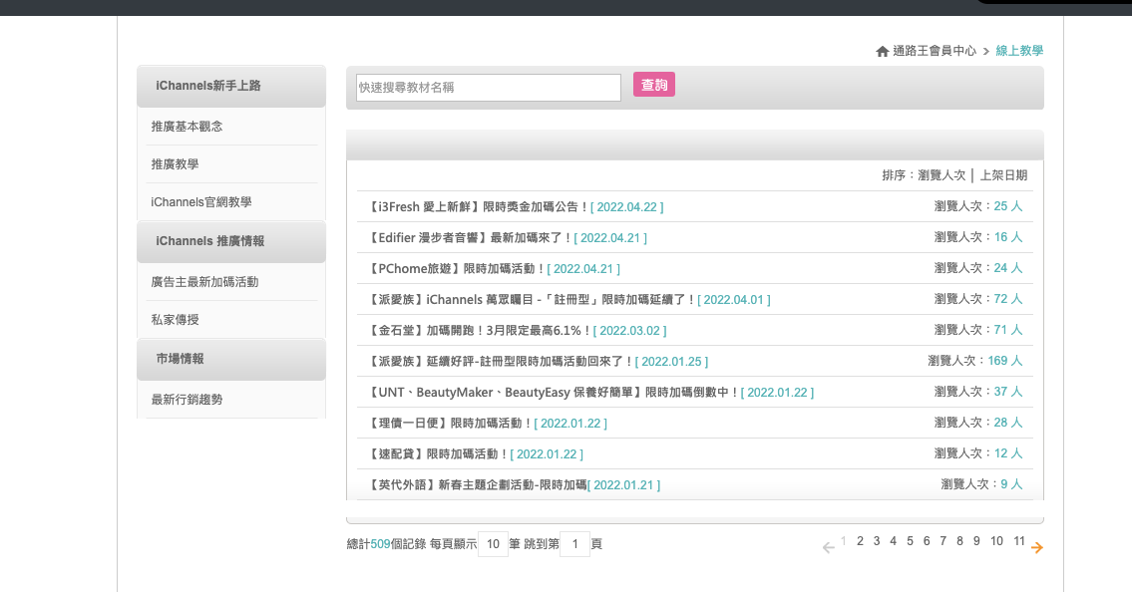Click the 9 人 view count
The height and width of the screenshot is (592, 1132).
point(1011,484)
